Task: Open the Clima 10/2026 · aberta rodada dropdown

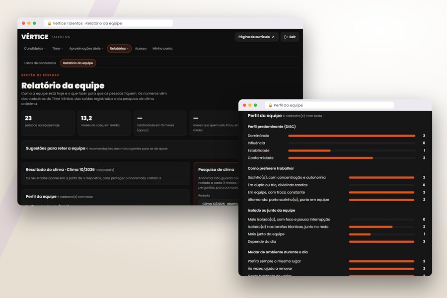Action: pyautogui.click(x=219, y=203)
